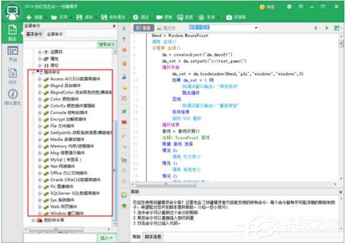Image resolution: width=345 pixels, height=244 pixels.
Task: Select the Color 颜色插件 tree item
Action: tap(64, 99)
